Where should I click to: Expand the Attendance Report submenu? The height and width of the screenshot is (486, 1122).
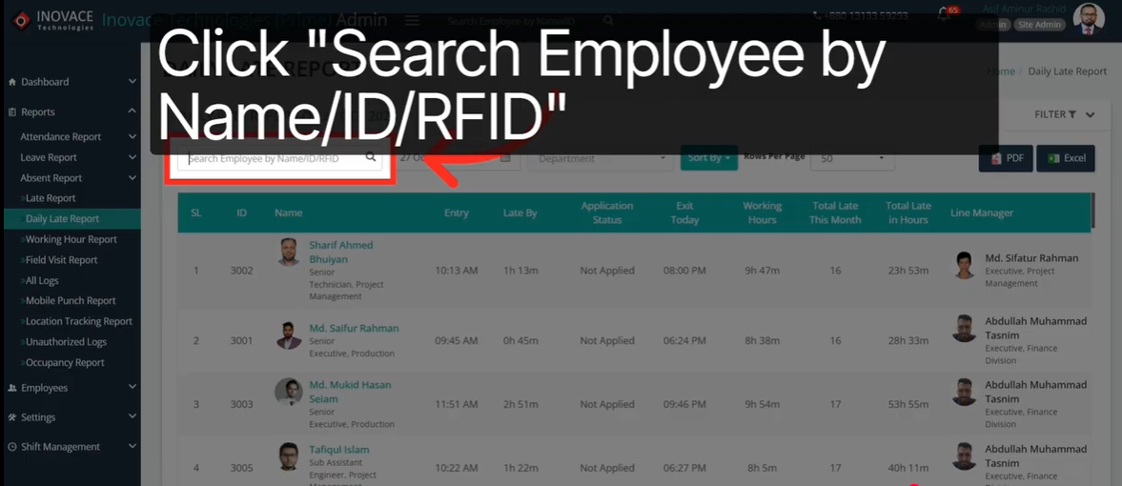[133, 136]
